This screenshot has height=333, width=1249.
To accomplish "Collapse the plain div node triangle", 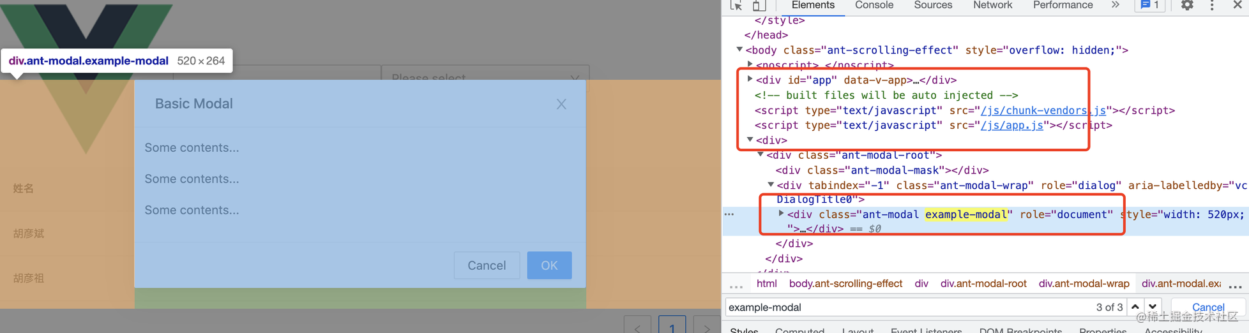I will click(x=750, y=139).
